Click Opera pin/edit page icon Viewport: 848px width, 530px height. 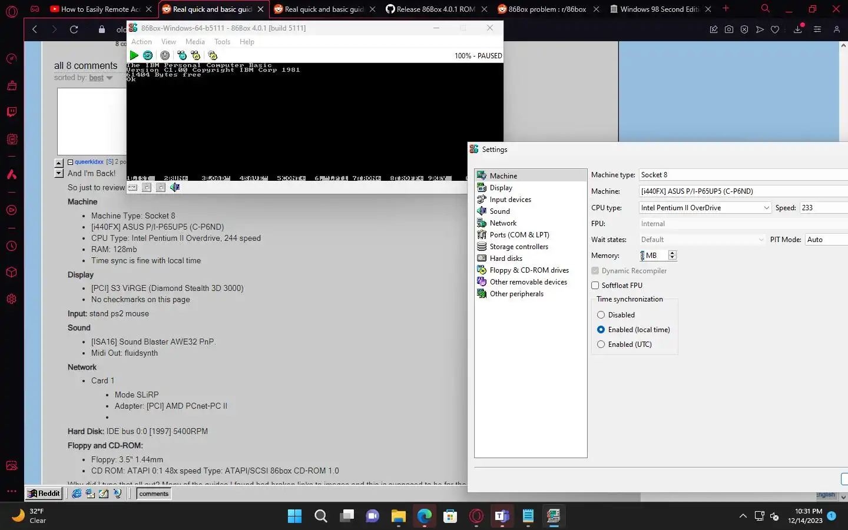tap(714, 29)
